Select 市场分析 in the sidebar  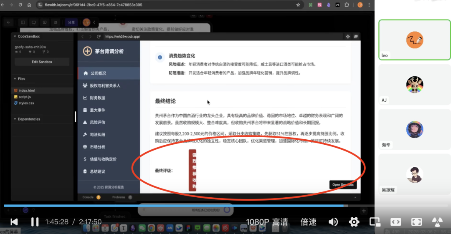[x=109, y=147]
